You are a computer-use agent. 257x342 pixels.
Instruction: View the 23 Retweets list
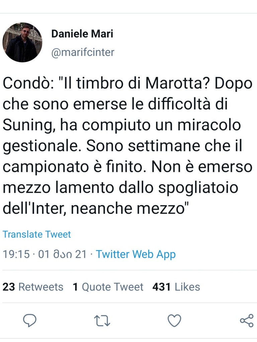[33, 287]
